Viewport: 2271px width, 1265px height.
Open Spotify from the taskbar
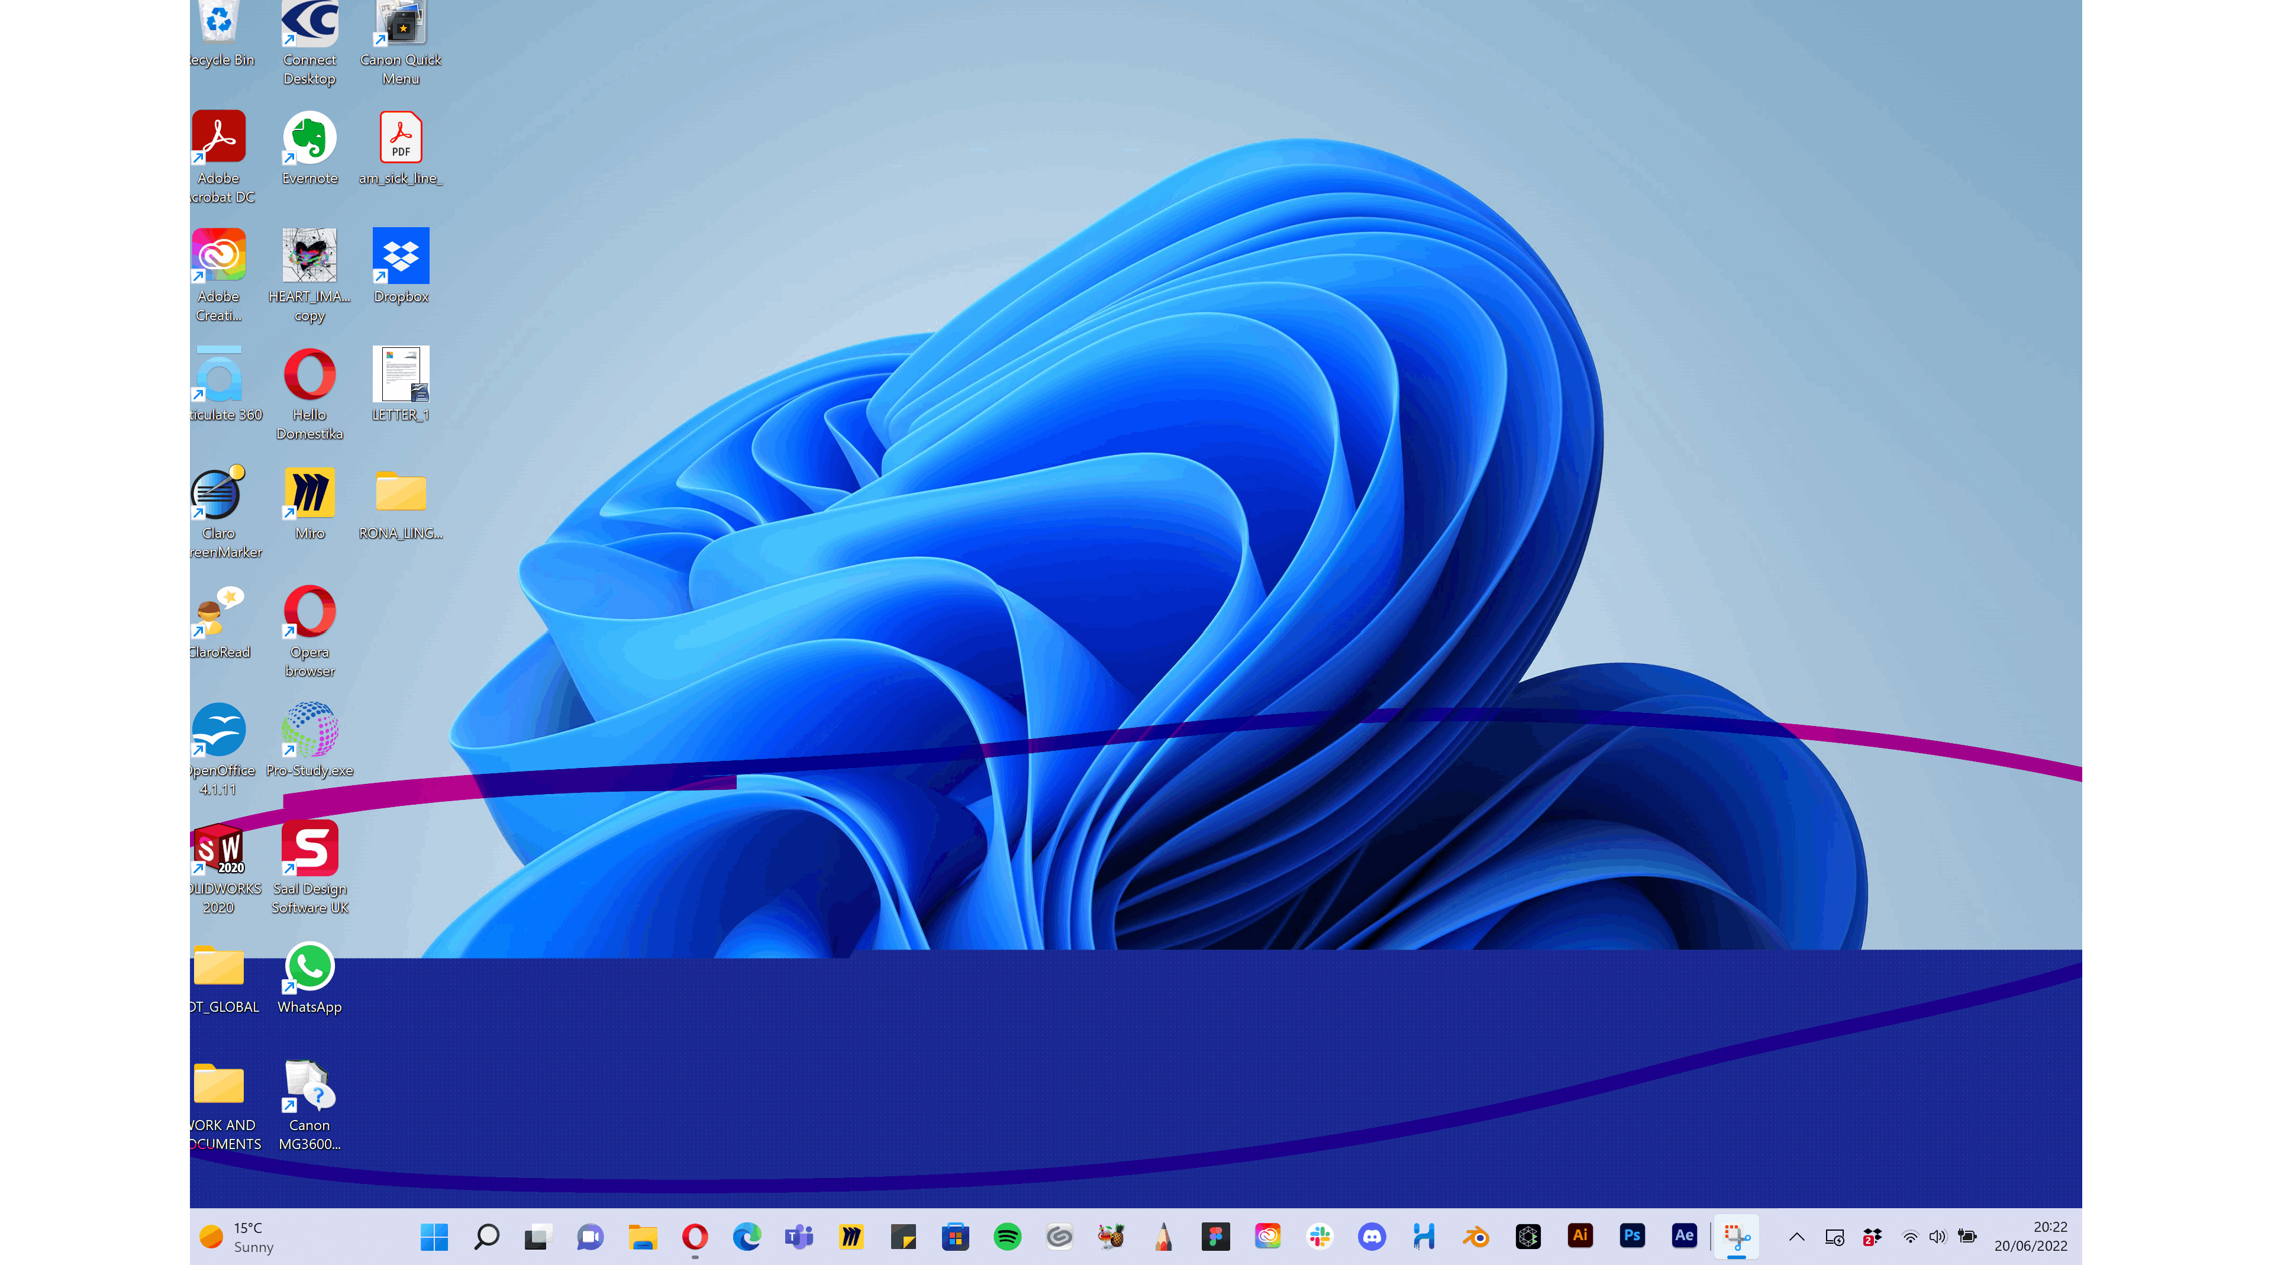tap(1007, 1237)
